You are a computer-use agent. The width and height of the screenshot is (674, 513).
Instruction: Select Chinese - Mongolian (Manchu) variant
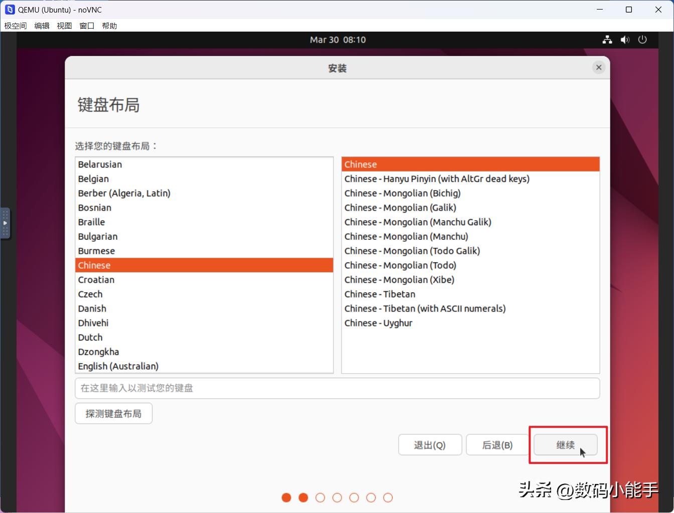pos(471,237)
